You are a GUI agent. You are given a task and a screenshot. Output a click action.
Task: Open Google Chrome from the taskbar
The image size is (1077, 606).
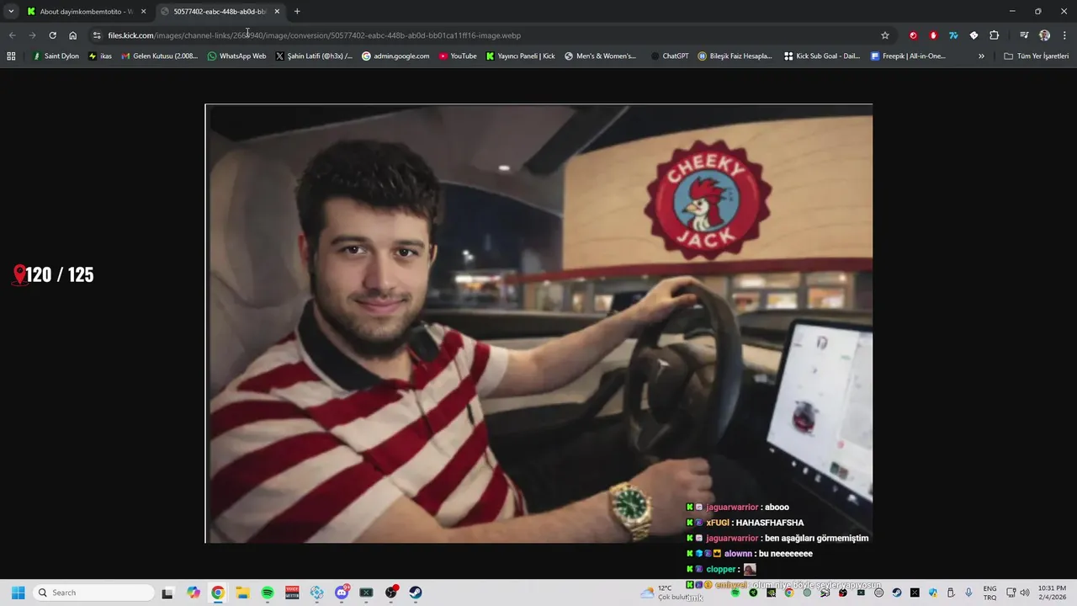click(218, 593)
